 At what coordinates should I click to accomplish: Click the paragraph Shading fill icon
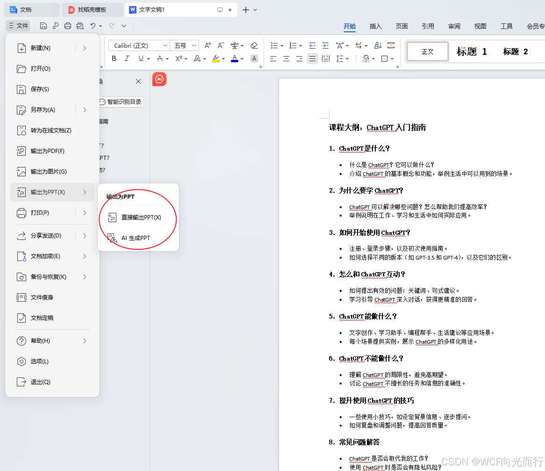(x=366, y=58)
